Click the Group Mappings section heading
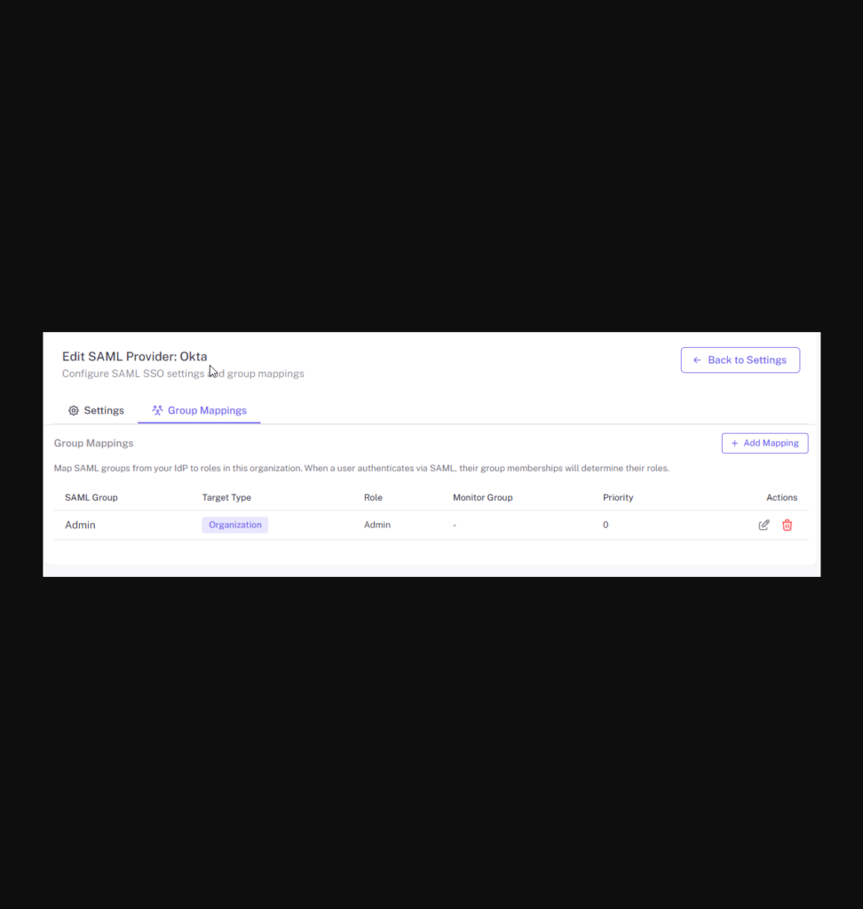Screen dimensions: 863x909 point(93,443)
